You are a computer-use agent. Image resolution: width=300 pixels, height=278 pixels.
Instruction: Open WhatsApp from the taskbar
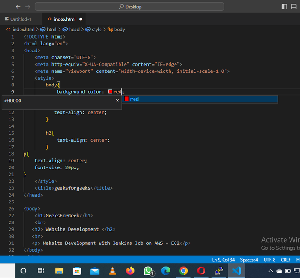148,271
